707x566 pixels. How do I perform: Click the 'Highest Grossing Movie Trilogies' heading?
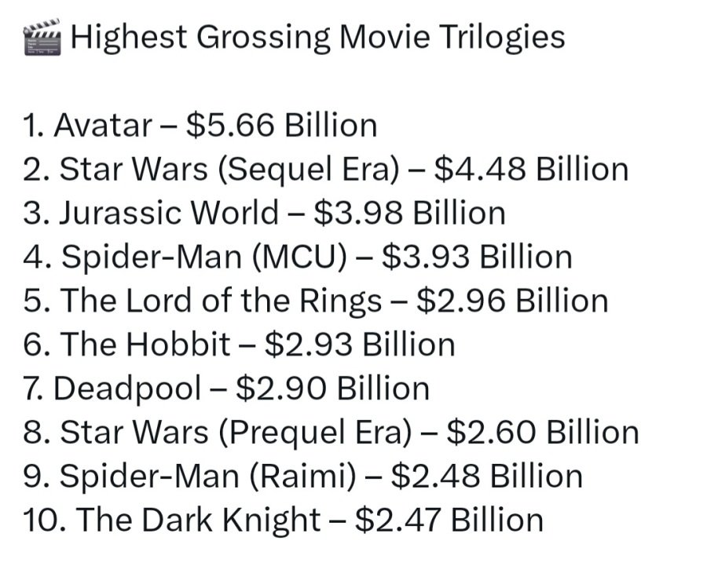point(317,38)
